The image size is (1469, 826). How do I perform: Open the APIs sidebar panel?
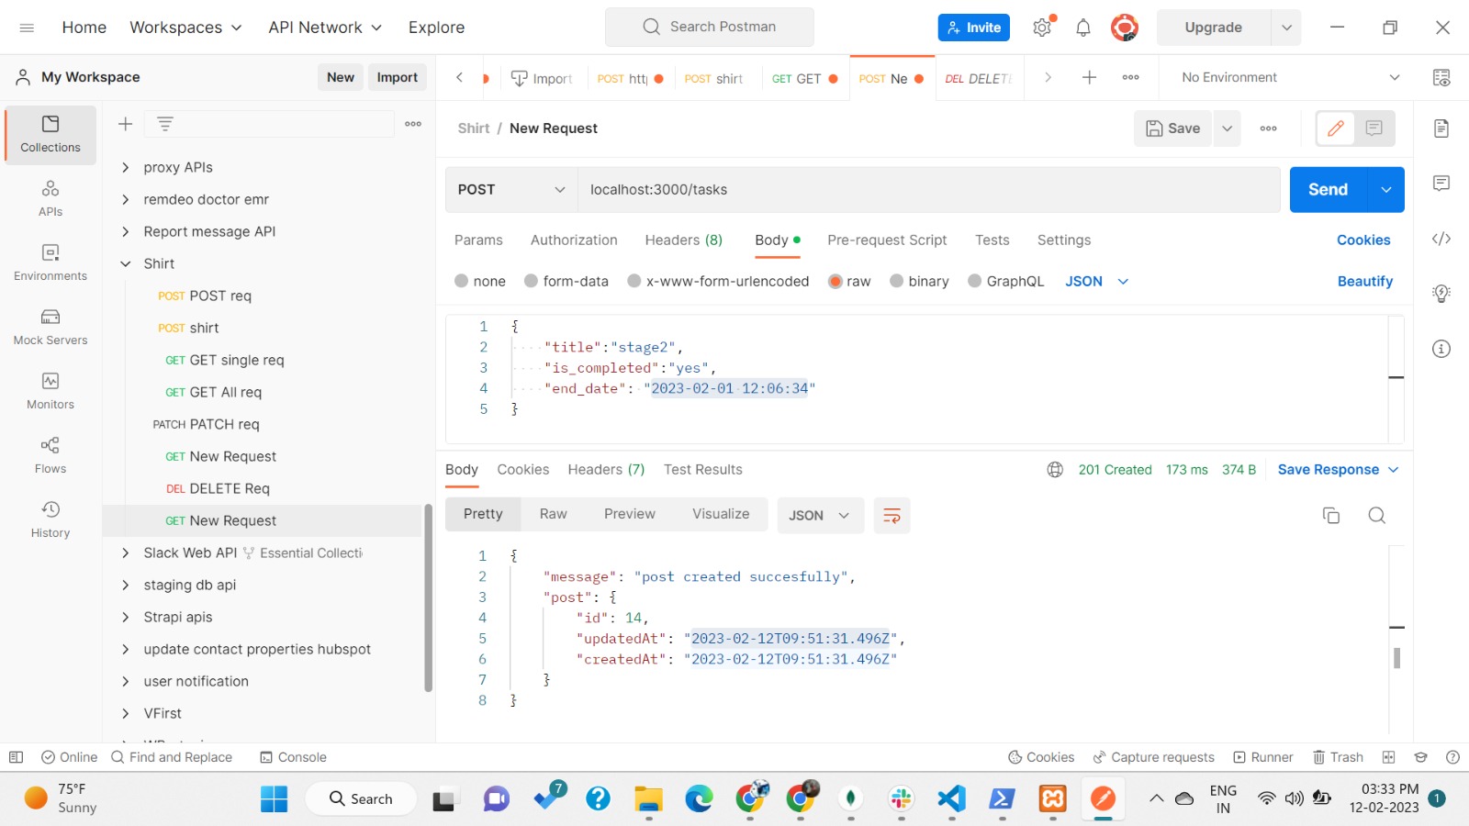click(50, 199)
